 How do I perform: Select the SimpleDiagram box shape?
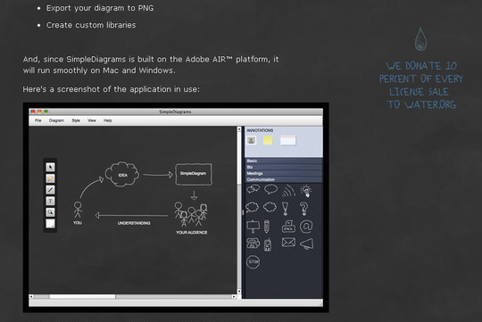194,174
